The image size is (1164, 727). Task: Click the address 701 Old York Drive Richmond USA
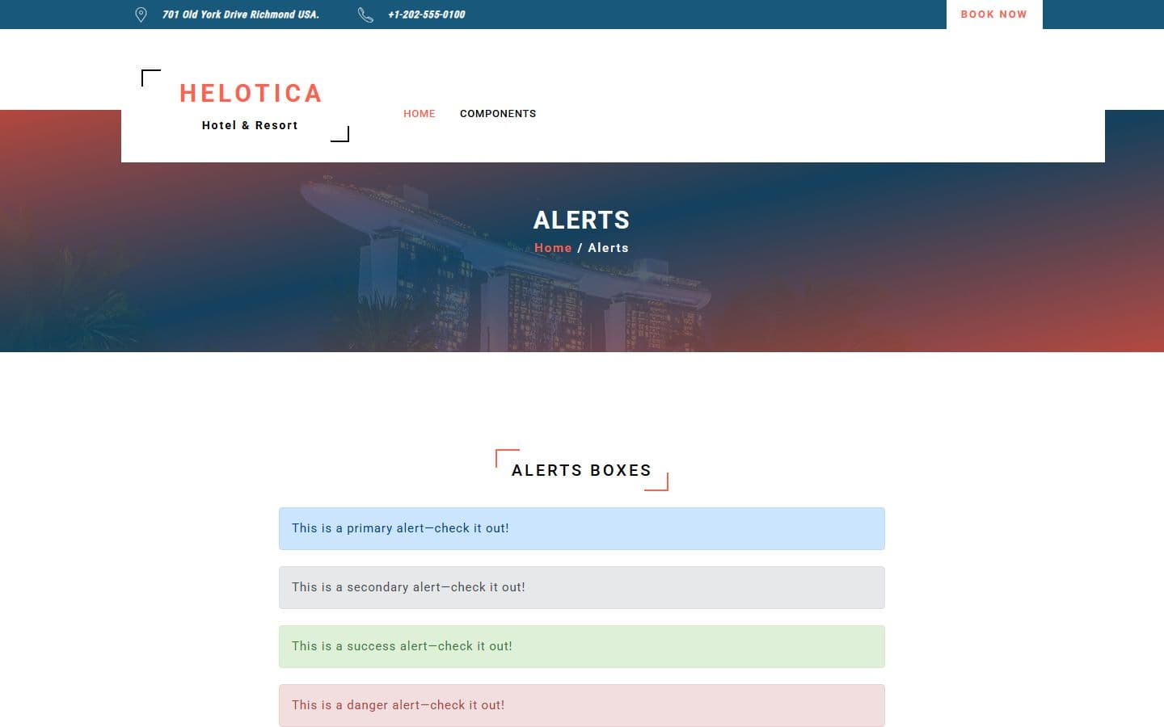(241, 15)
